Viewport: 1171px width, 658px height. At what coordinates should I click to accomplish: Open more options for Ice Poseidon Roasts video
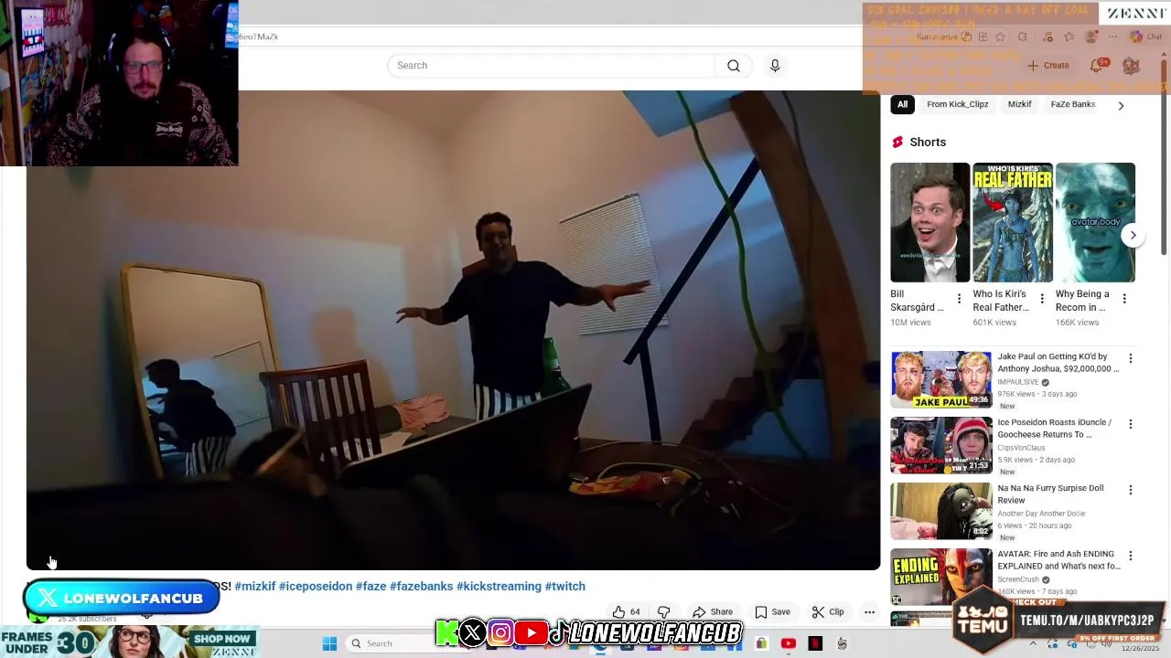click(1131, 425)
